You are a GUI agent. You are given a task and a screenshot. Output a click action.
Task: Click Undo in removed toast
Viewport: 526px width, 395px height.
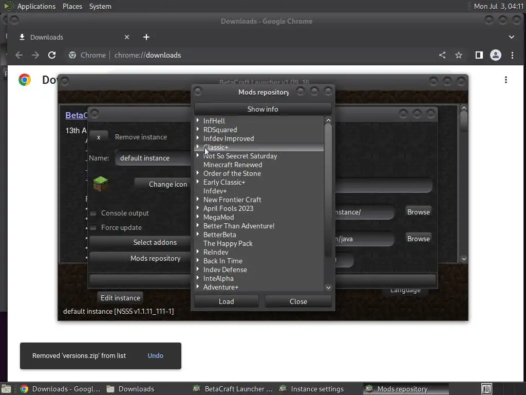pos(155,356)
